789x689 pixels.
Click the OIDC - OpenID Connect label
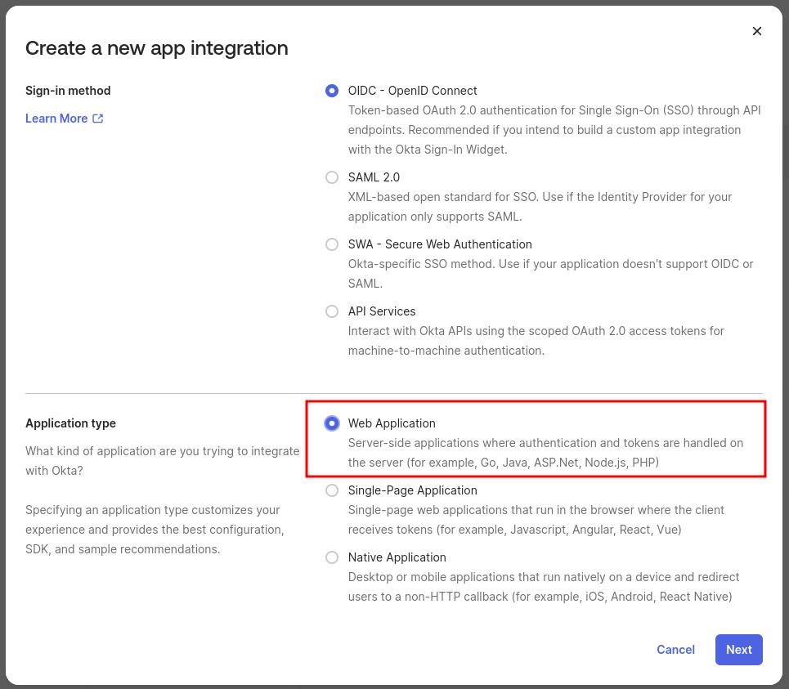(412, 91)
